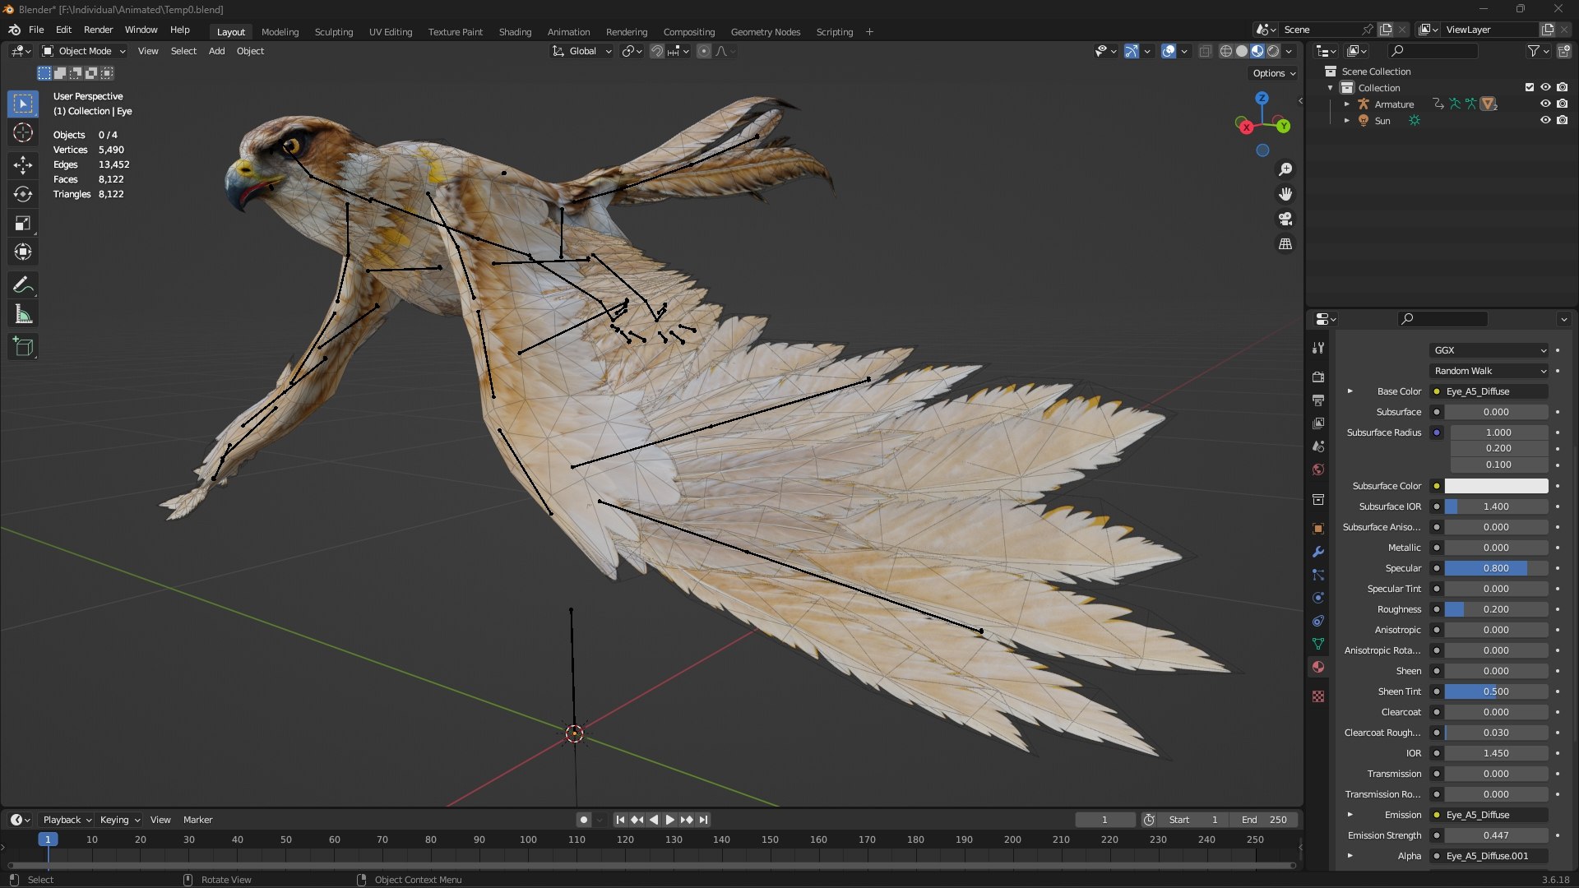Activate the Annotate pencil tool
Image resolution: width=1579 pixels, height=888 pixels.
[x=23, y=285]
